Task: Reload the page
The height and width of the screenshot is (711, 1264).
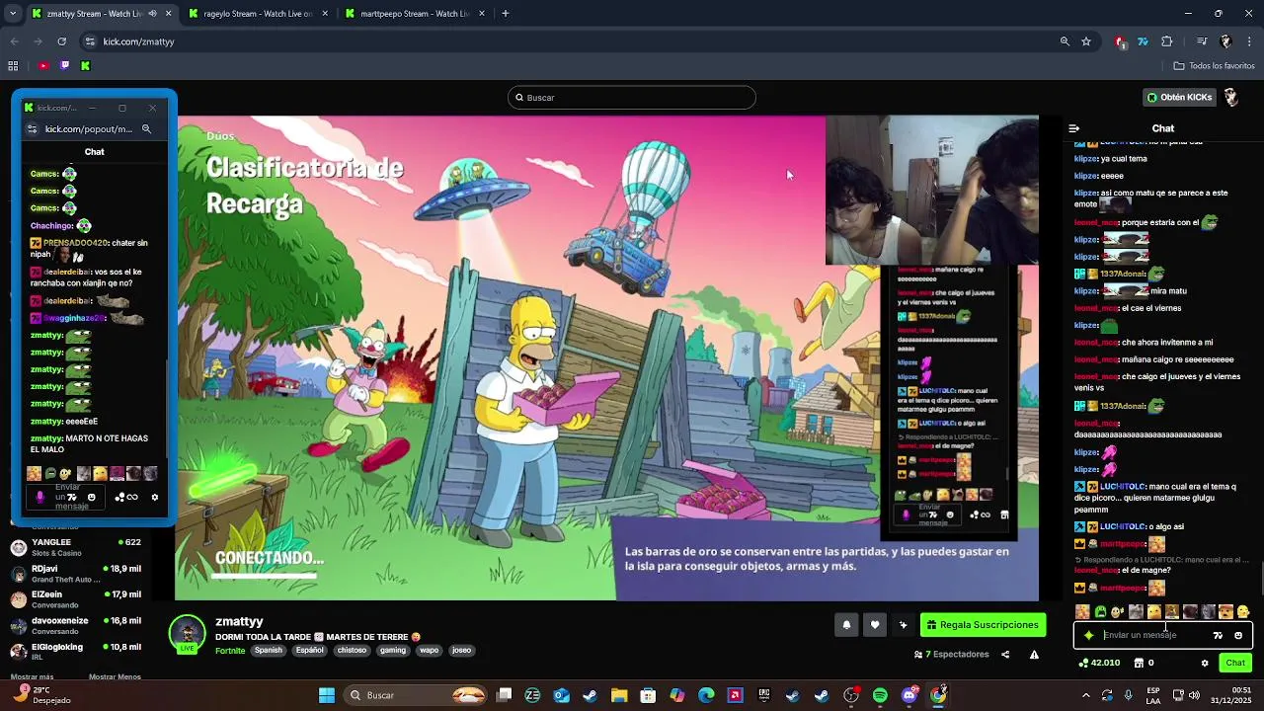Action: 61,41
